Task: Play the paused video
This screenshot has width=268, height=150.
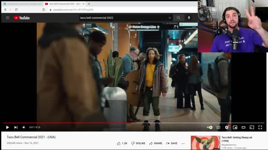Action: coord(8,127)
